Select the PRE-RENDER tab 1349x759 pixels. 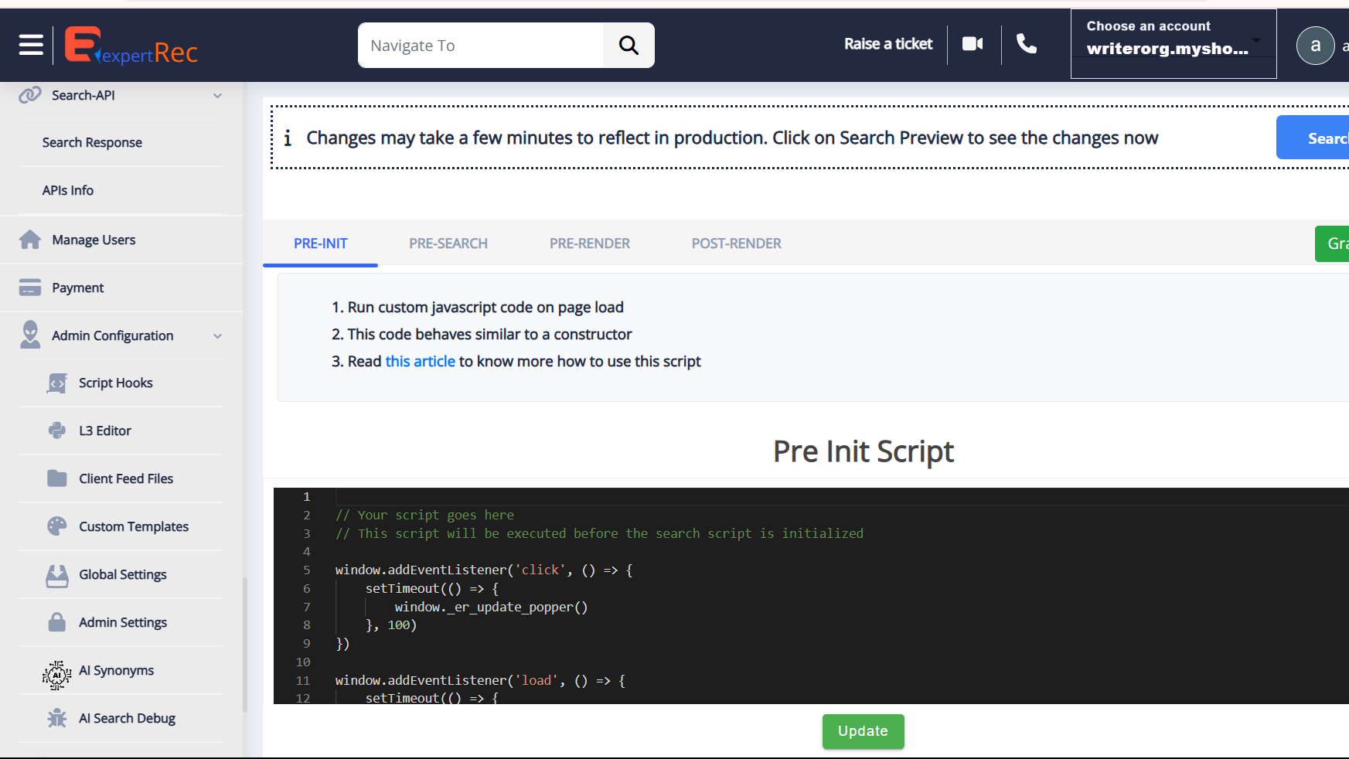tap(589, 243)
